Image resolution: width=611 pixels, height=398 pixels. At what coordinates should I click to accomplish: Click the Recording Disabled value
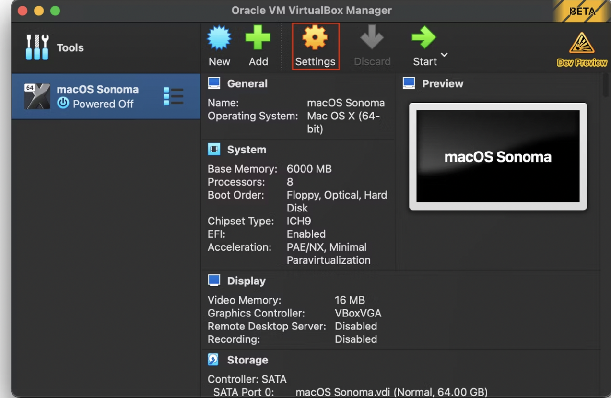[356, 339]
